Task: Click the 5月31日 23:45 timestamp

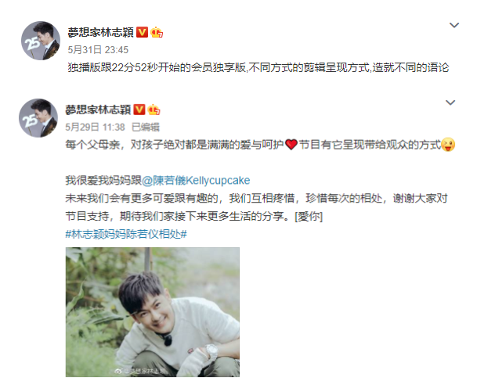Action: [98, 50]
